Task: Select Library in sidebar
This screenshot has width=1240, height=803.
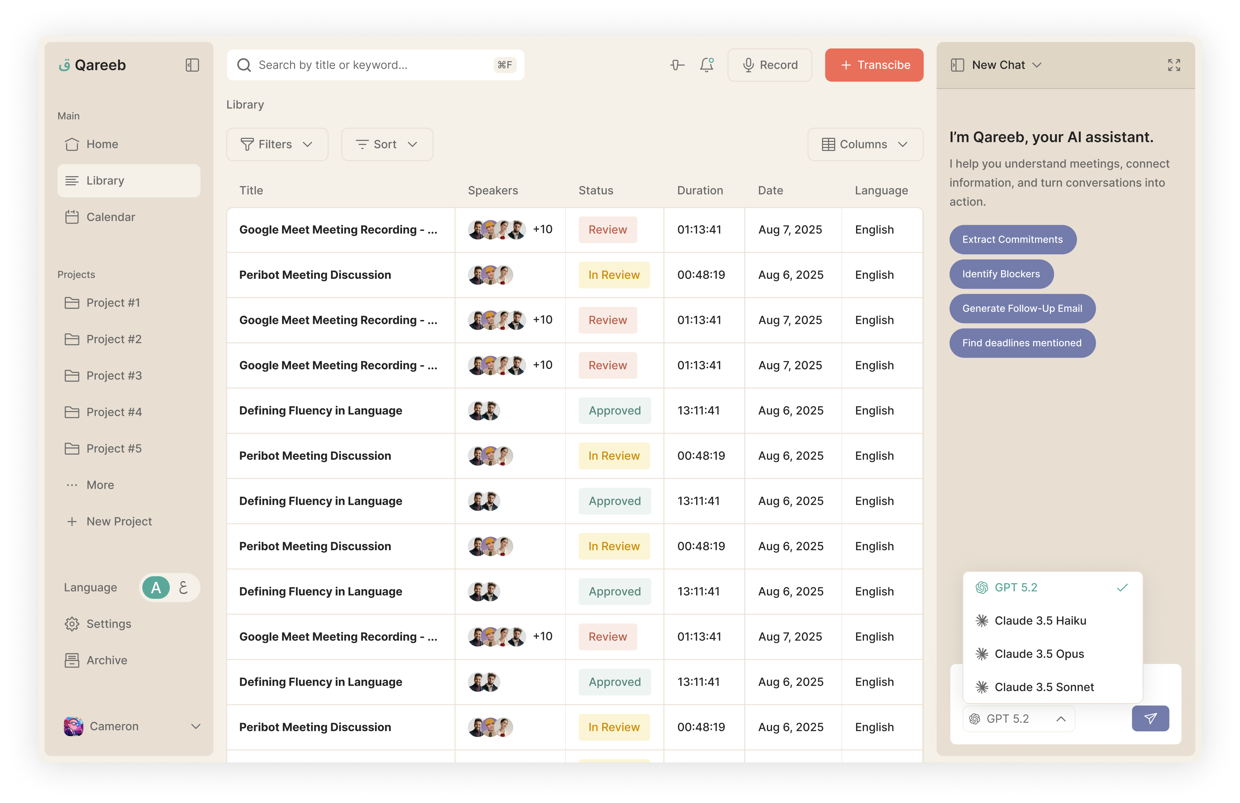Action: coord(129,181)
